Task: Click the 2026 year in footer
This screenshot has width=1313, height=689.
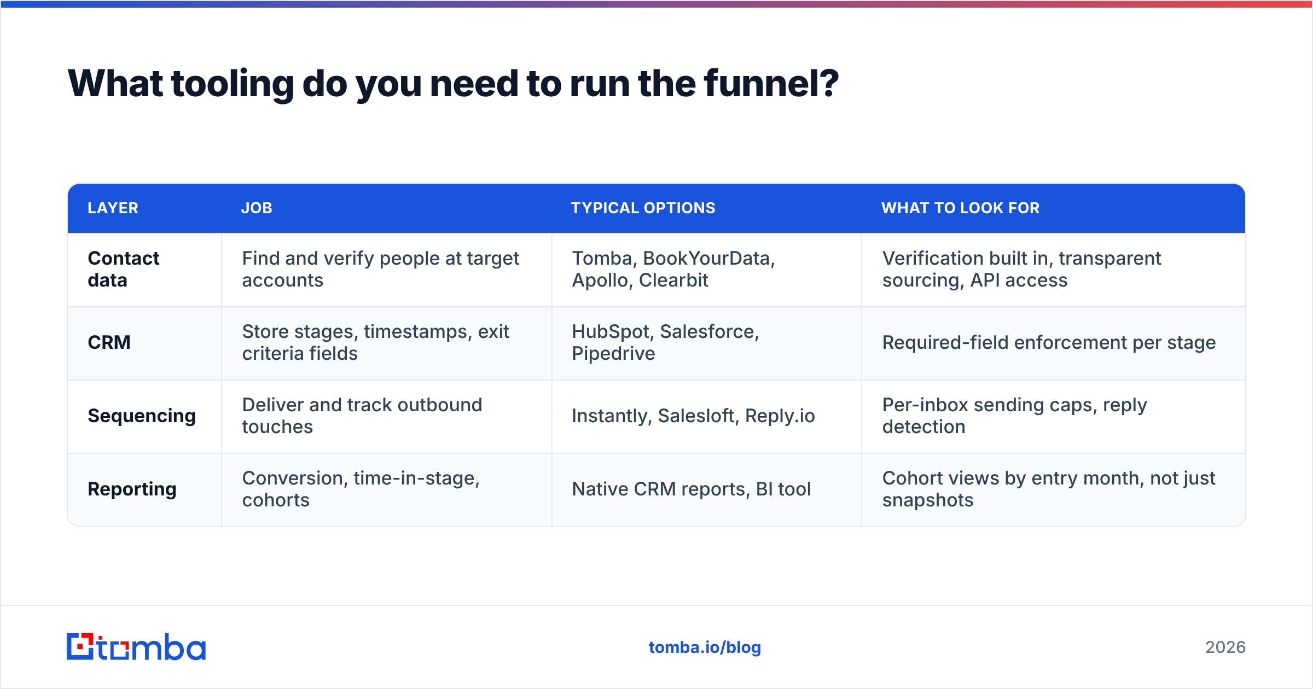Action: (1225, 647)
